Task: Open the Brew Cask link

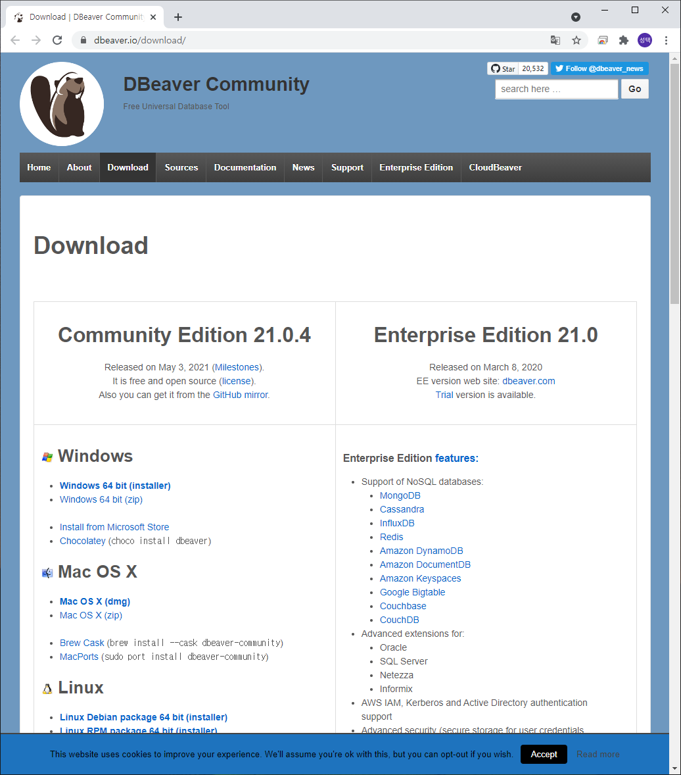Action: 82,643
